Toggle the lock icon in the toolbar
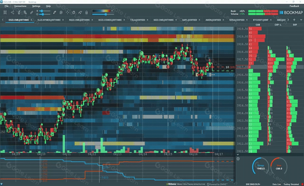 pos(86,13)
